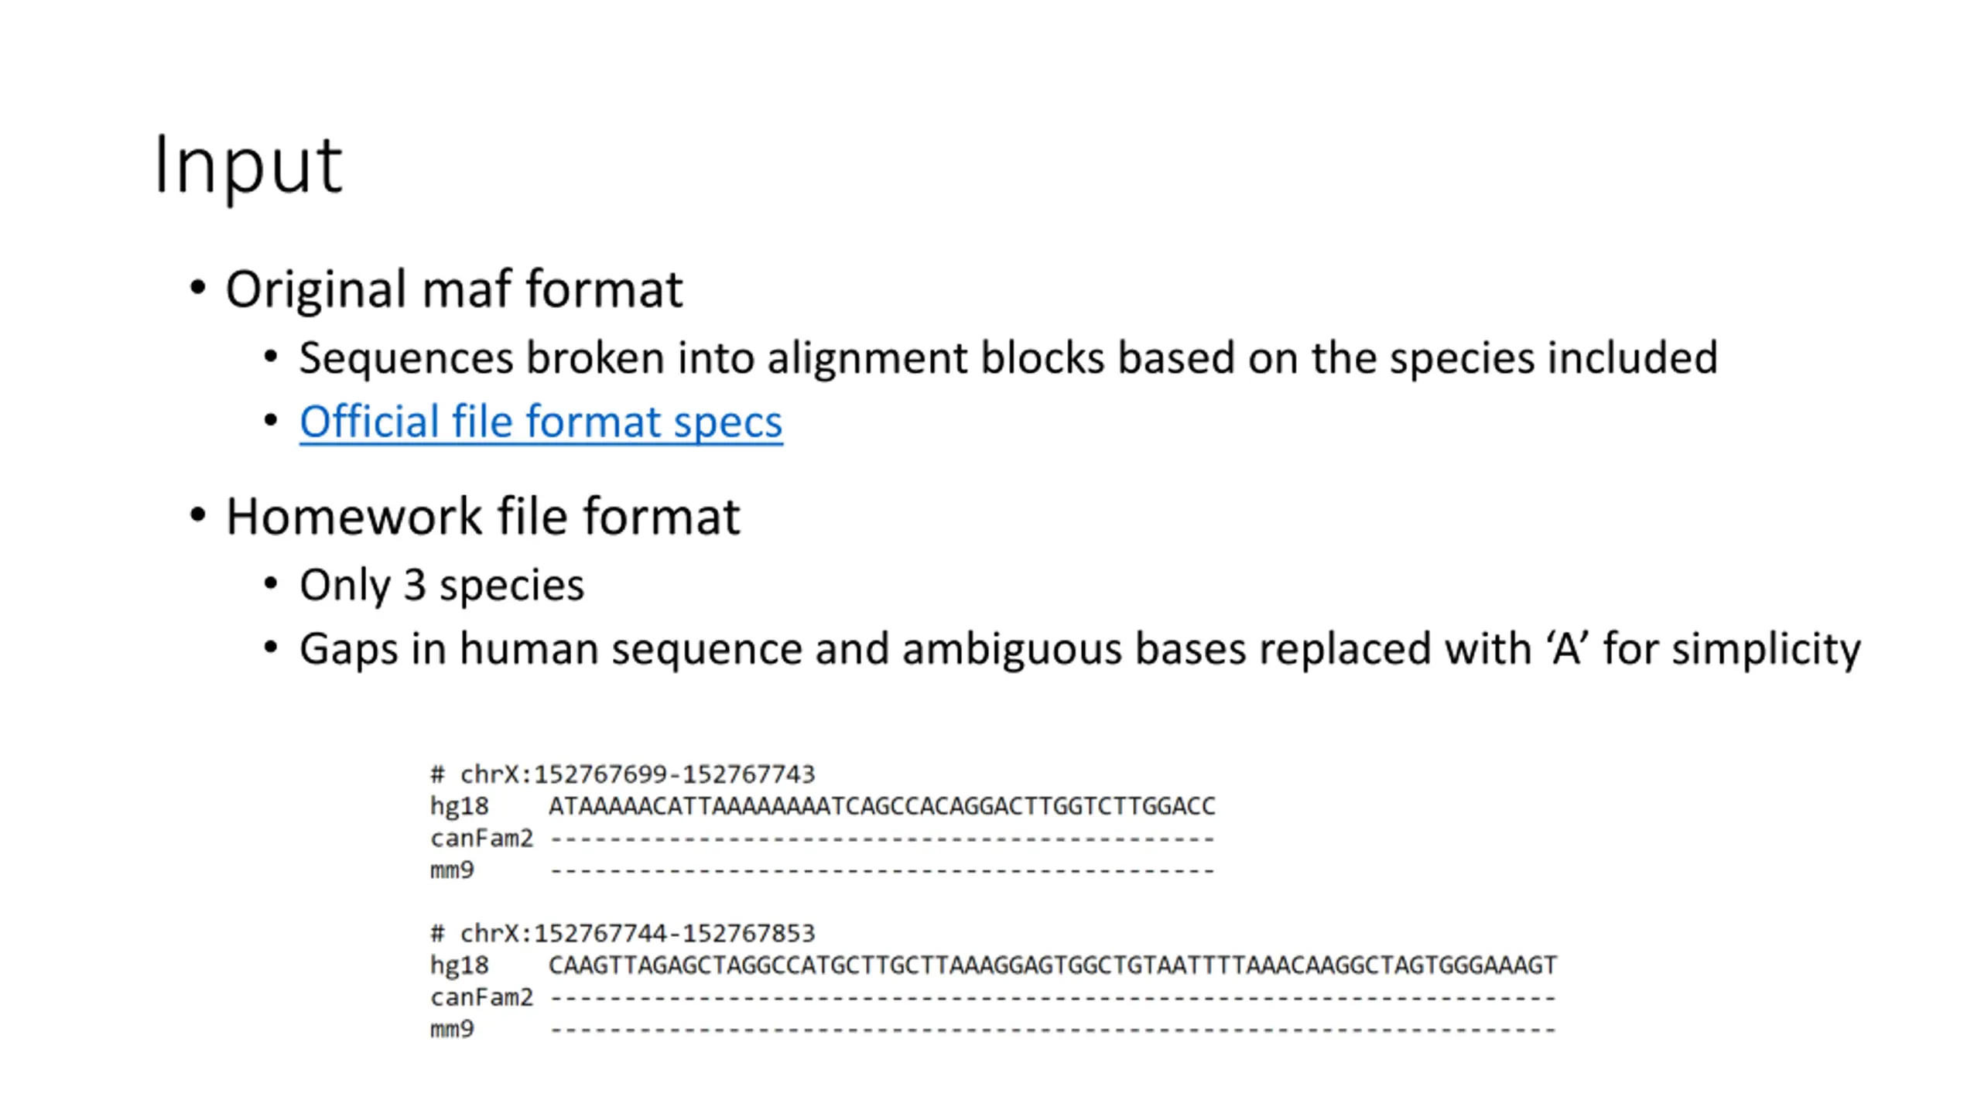Click the canFam2 label in first block

(481, 839)
